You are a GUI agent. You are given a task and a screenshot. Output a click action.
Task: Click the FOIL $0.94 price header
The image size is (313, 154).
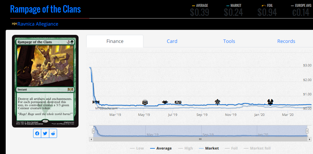[x=267, y=10]
